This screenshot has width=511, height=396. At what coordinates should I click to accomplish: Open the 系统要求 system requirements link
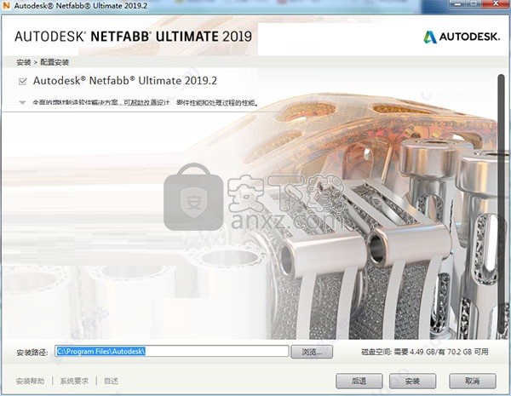coord(74,381)
